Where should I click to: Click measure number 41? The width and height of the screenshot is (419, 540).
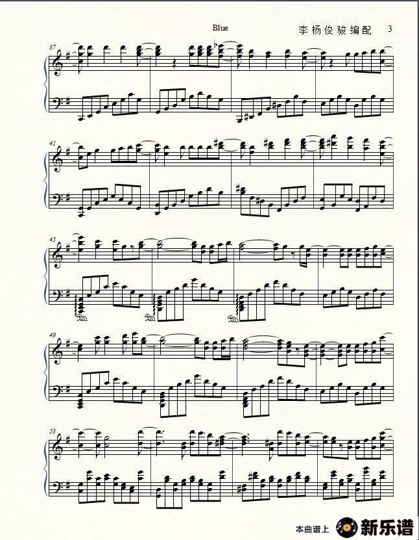53,143
